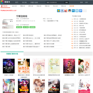93x93 pixels.
Task: Open chapter 第677章 link
Action: click(x=11, y=41)
